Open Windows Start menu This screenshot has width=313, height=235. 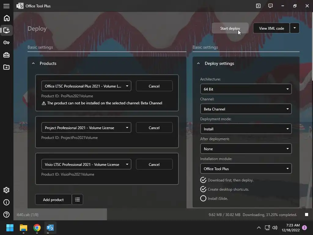[10, 228]
